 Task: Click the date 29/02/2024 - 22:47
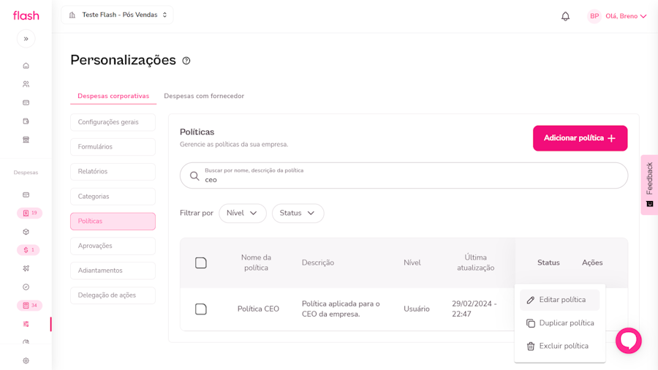point(474,309)
